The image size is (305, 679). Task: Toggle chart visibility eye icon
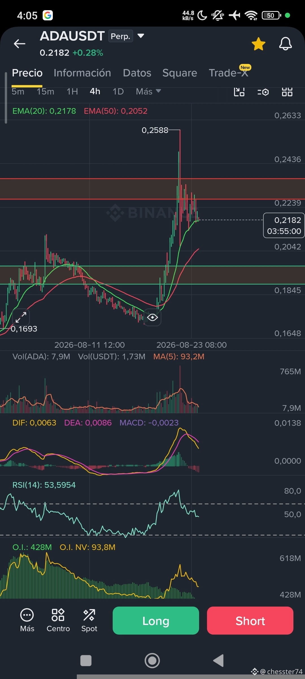coord(152,317)
